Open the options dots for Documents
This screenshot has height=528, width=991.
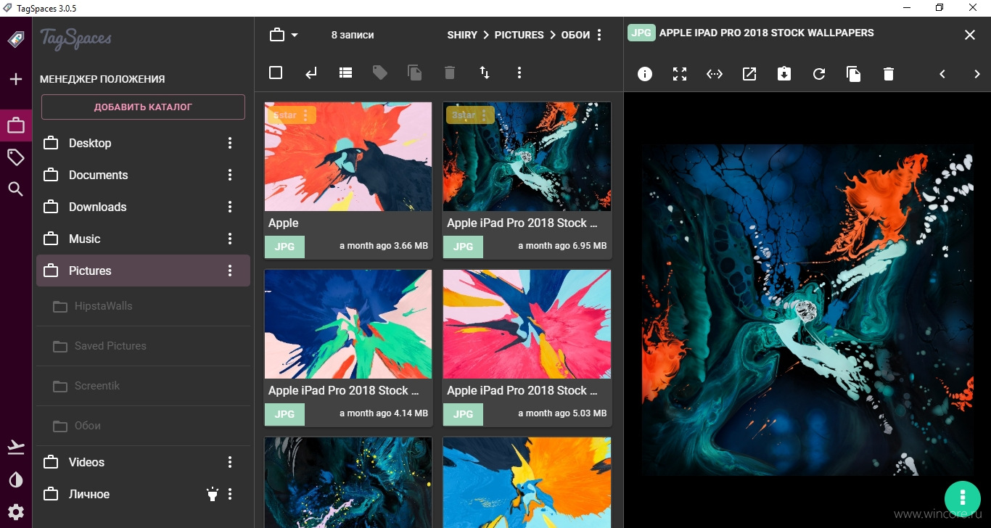230,175
